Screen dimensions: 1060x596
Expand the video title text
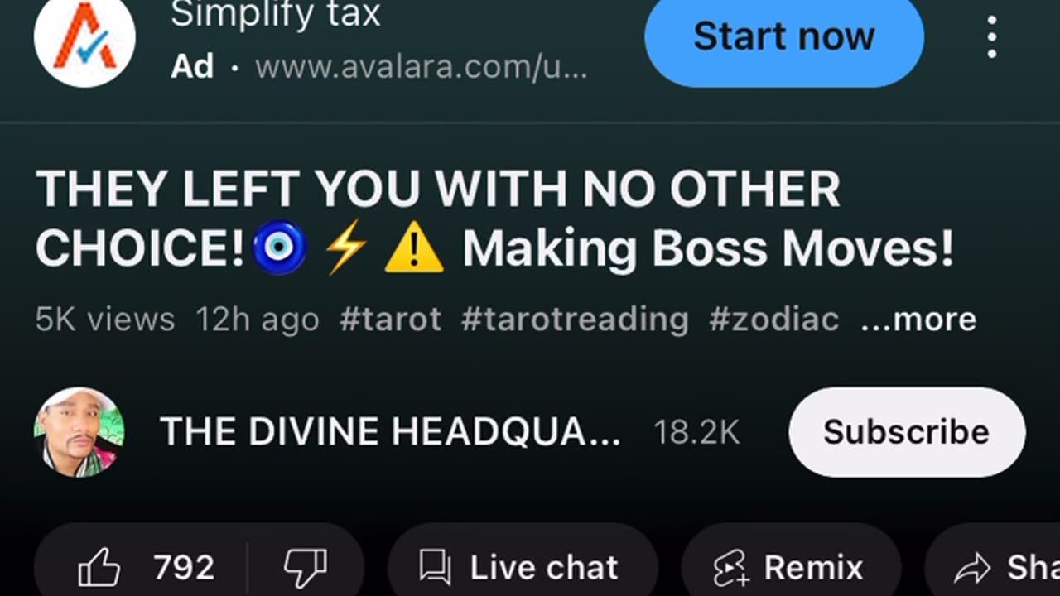pos(495,219)
